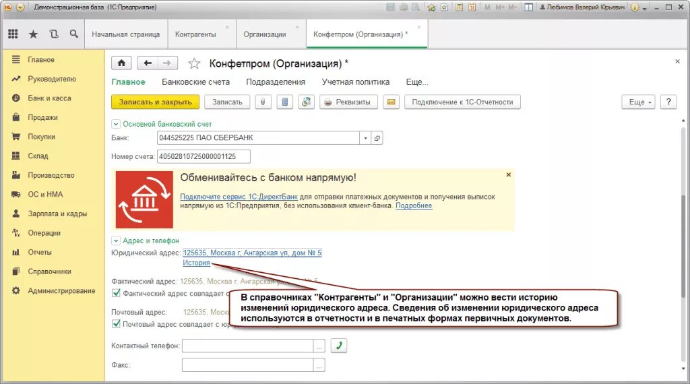Close the Конфетпром form with X
690x384 pixels.
(677, 61)
